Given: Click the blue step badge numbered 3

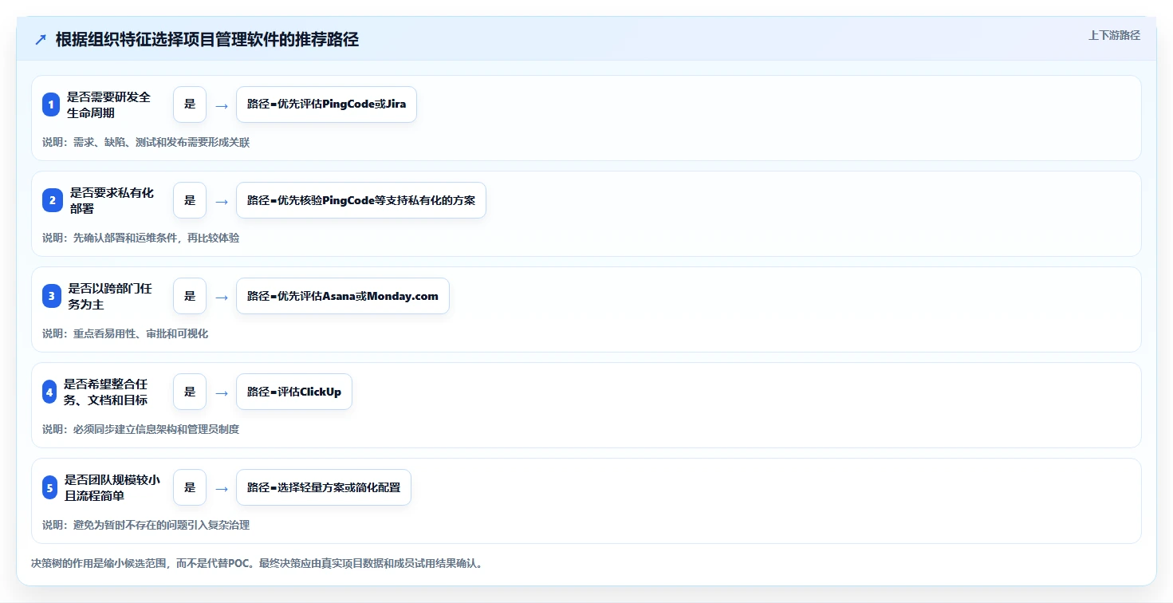Looking at the screenshot, I should 51,296.
